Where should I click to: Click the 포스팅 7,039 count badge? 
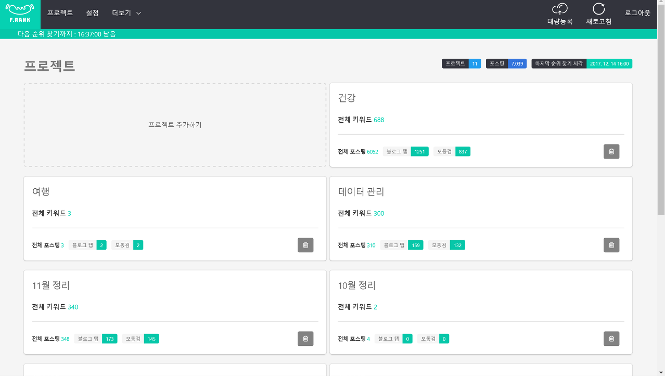(506, 63)
